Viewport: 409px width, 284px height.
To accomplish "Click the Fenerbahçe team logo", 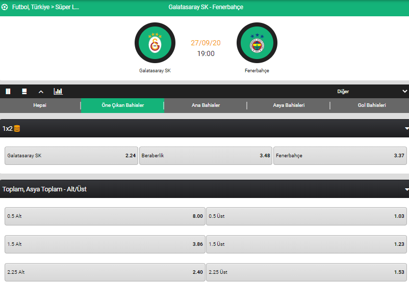I will point(257,43).
